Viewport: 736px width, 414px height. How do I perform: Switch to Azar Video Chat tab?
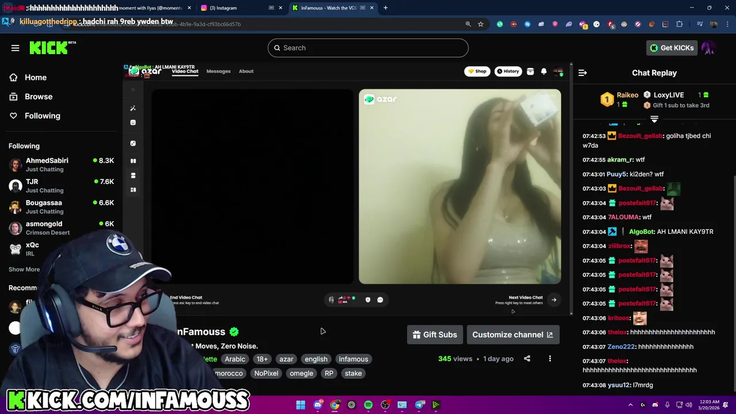185,71
